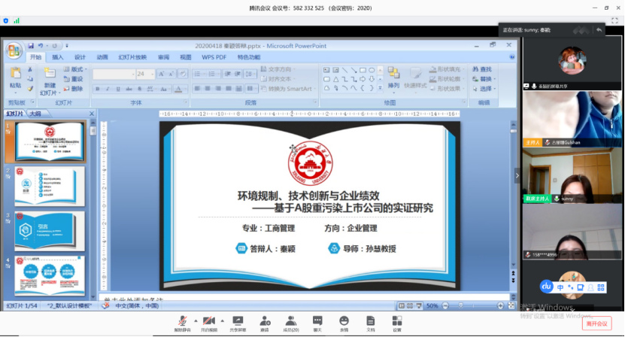Click the 查找 find button
The image size is (625, 337).
(482, 69)
